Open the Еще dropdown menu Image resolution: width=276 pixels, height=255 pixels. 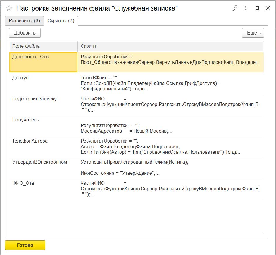coord(253,33)
